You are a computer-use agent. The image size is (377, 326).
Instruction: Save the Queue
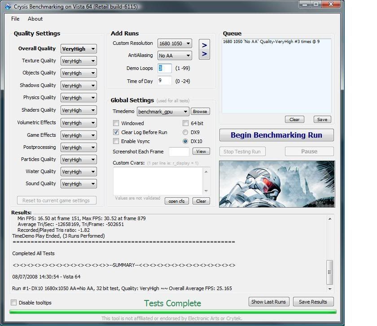tap(322, 119)
